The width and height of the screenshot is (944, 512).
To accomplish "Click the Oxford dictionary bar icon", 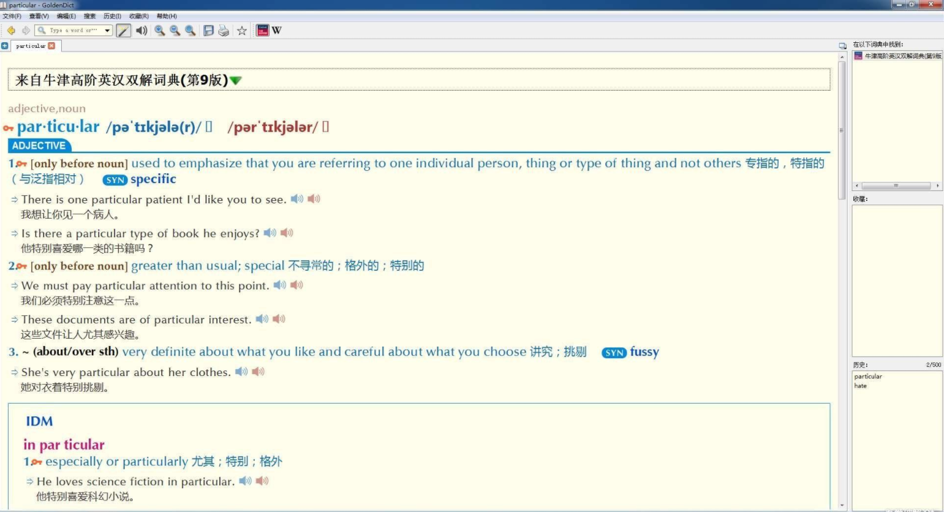I will (262, 29).
